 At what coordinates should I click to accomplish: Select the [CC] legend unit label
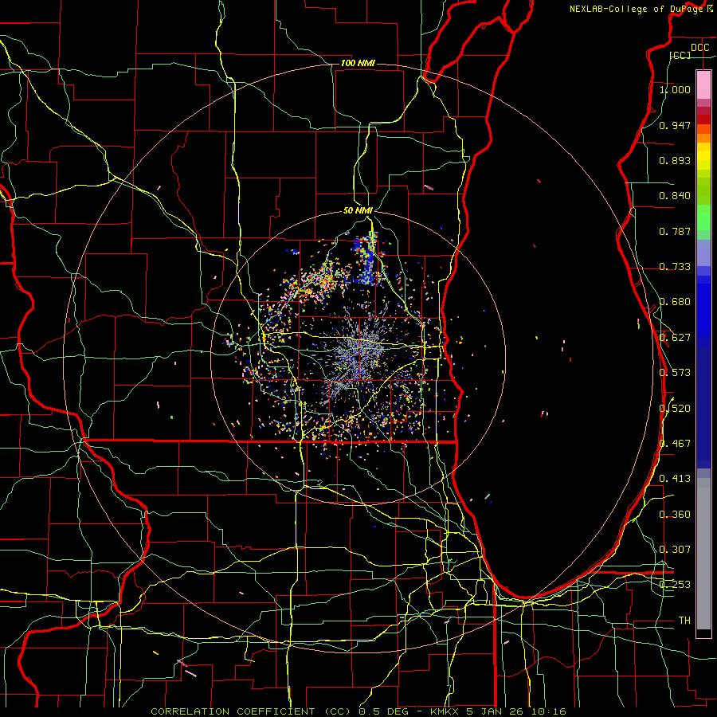680,55
